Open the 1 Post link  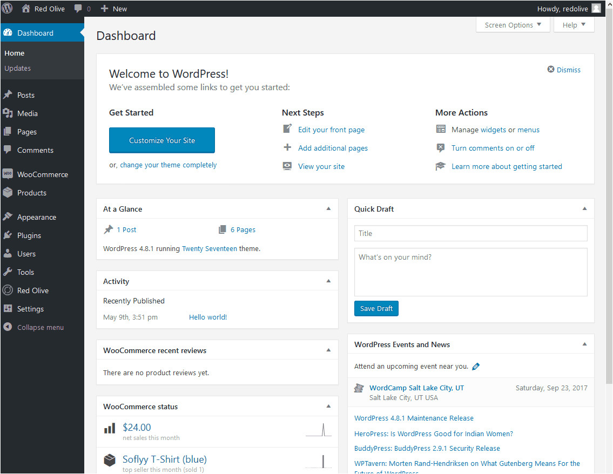click(126, 230)
